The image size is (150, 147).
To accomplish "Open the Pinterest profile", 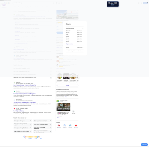I will click(x=59, y=125).
